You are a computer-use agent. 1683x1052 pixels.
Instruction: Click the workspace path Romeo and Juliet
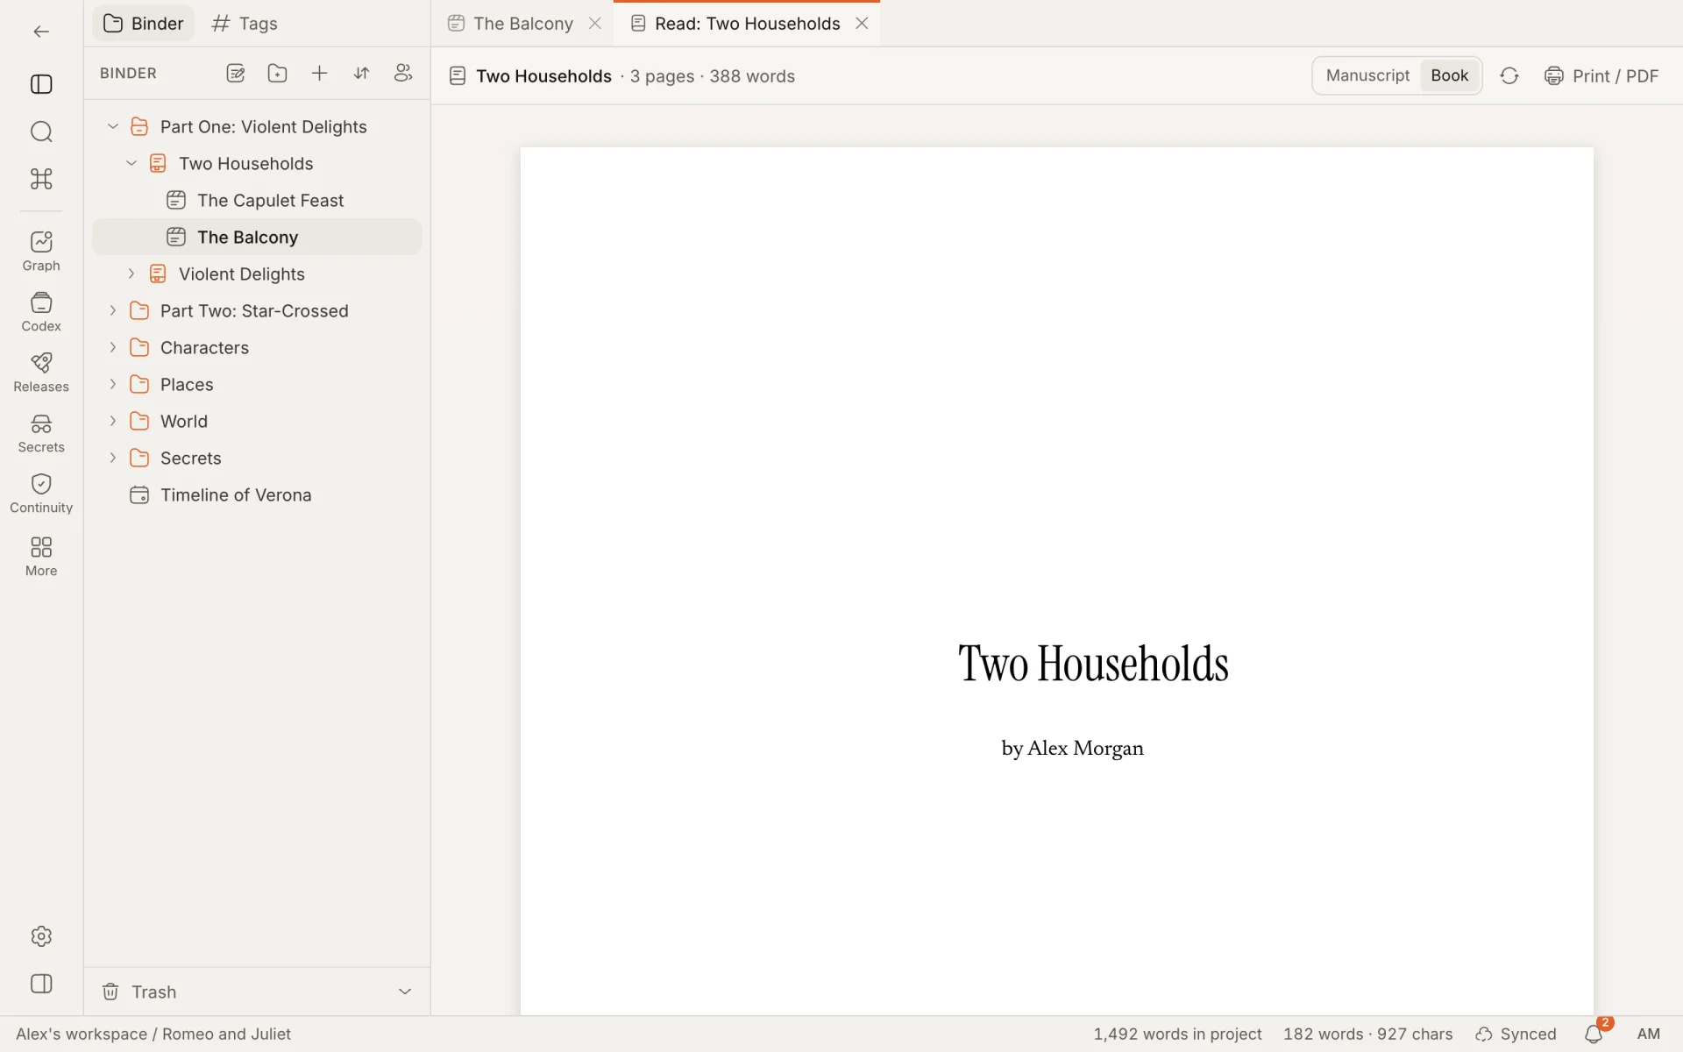coord(226,1034)
